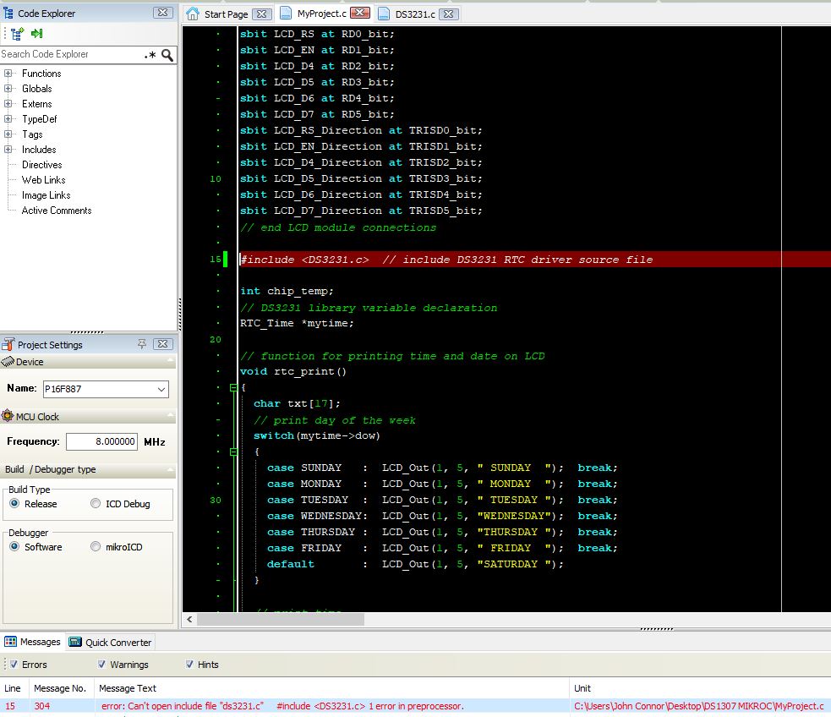The width and height of the screenshot is (831, 717).
Task: Expand the Functions tree node
Action: point(8,73)
